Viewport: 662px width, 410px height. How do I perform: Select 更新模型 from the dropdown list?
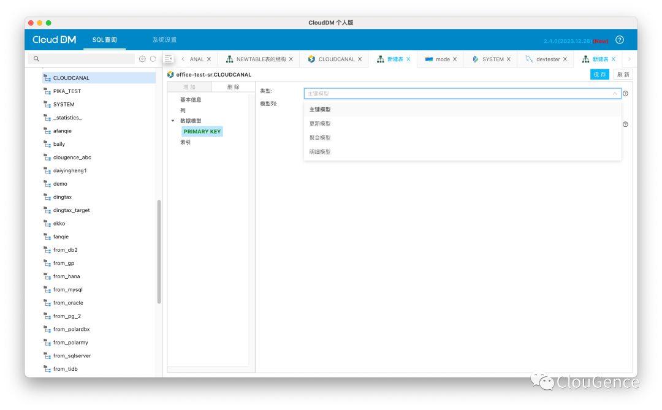pyautogui.click(x=462, y=124)
